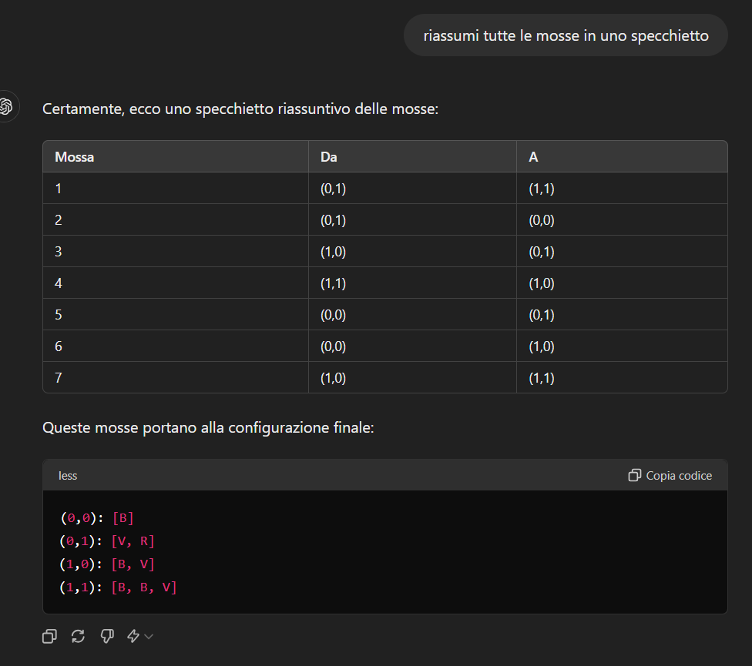Click the 'Certamente, ecco uno specchietto' intro text
The width and height of the screenshot is (752, 666).
tap(240, 109)
